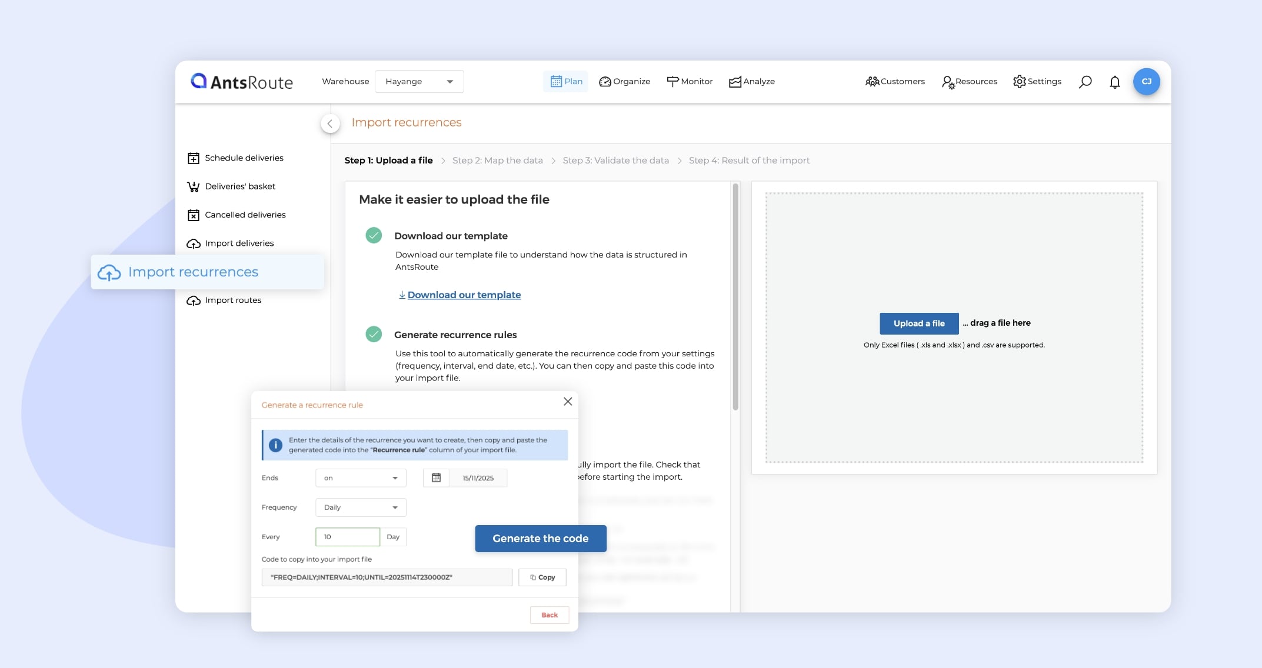Collapse the sidebar with the arrow
1262x668 pixels.
(x=330, y=123)
